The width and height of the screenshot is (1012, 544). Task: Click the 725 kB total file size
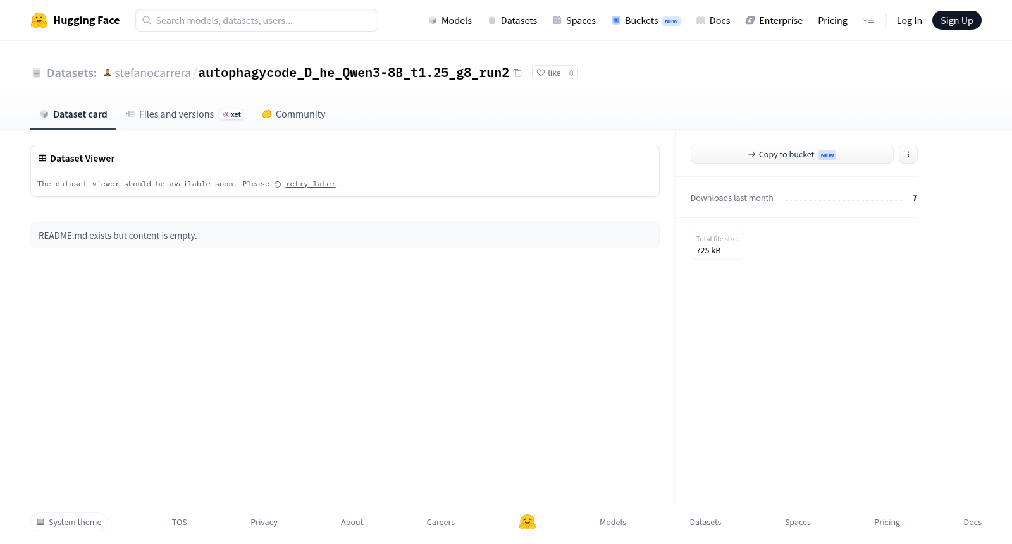coord(708,250)
